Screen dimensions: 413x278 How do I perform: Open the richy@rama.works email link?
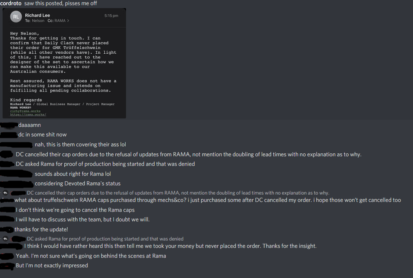click(x=25, y=111)
